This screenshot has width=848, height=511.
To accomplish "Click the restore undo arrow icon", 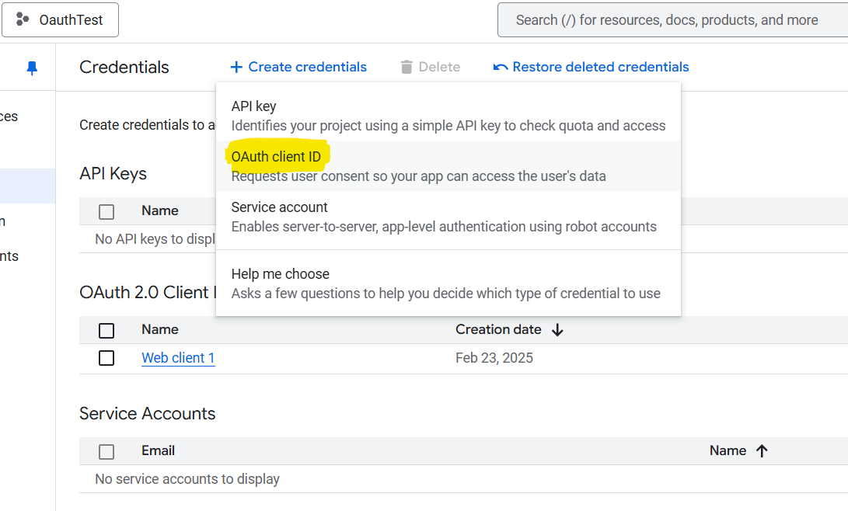I will [501, 68].
